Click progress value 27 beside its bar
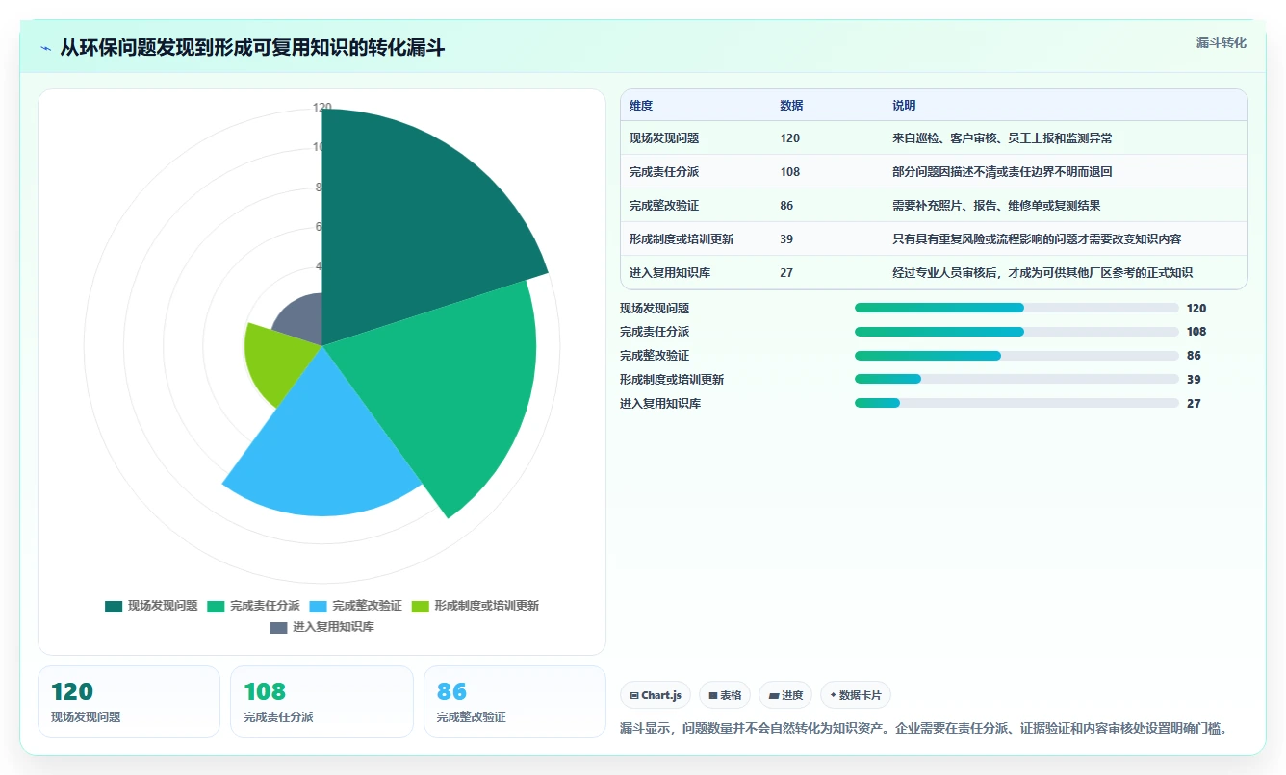The image size is (1286, 775). [1194, 404]
